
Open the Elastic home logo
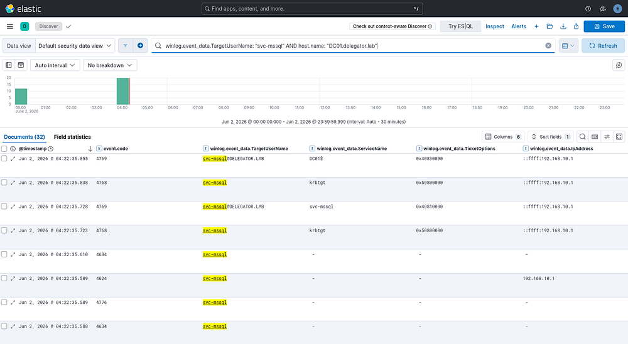point(23,8)
